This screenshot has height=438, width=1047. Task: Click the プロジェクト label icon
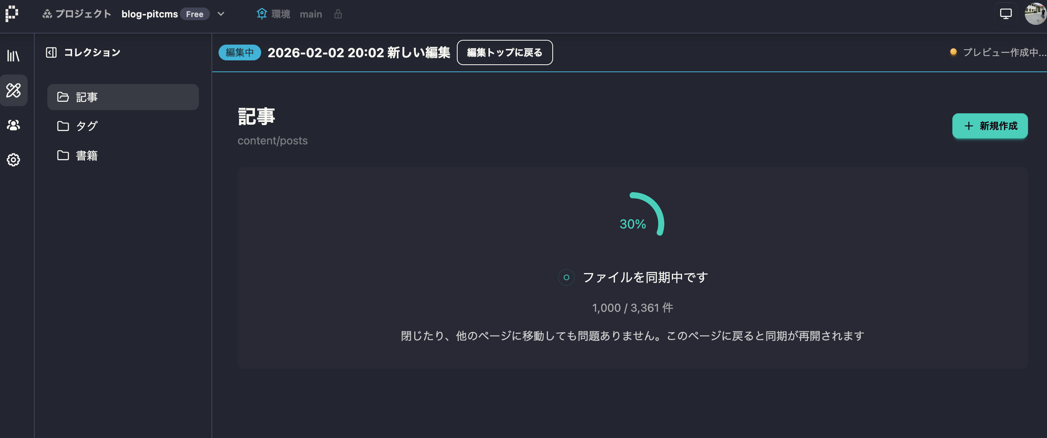[48, 14]
